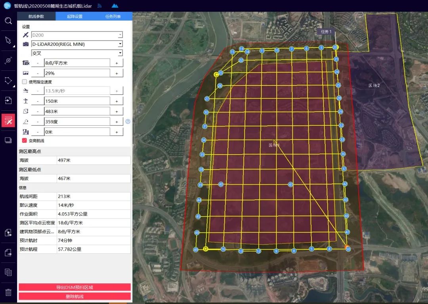428x304 pixels.
Task: Decrease the 150米 altitude value
Action: pos(38,101)
